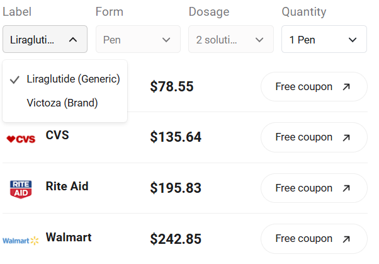
Task: Get the free coupon for CVS
Action: [x=313, y=137]
